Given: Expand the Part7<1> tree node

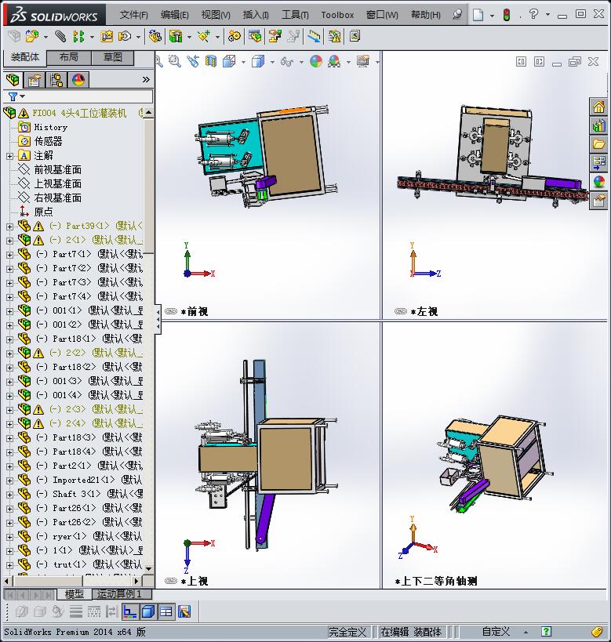Looking at the screenshot, I should click(10, 255).
